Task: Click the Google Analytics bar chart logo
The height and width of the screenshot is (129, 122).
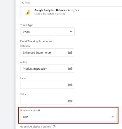Action: 28,12
